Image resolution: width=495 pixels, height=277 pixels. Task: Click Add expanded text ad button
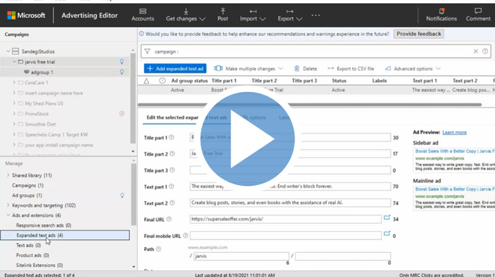tap(175, 68)
